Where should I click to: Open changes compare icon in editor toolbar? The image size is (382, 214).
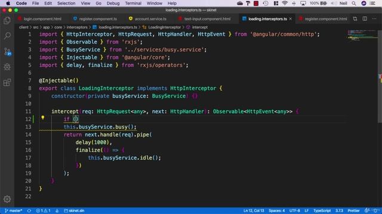(355, 18)
